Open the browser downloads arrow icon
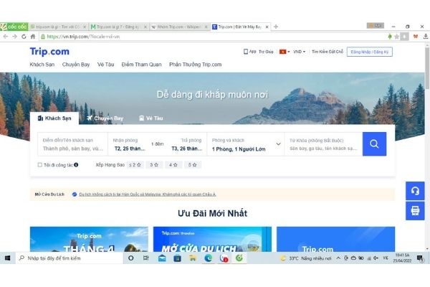Viewport: 430px width, 287px height. (426, 37)
